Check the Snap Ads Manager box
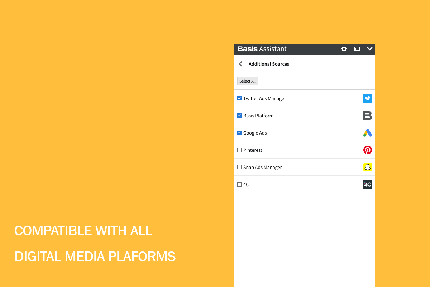The width and height of the screenshot is (430, 287). tap(239, 167)
